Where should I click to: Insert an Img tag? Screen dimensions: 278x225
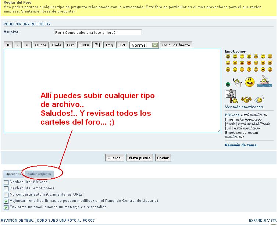click(x=109, y=45)
